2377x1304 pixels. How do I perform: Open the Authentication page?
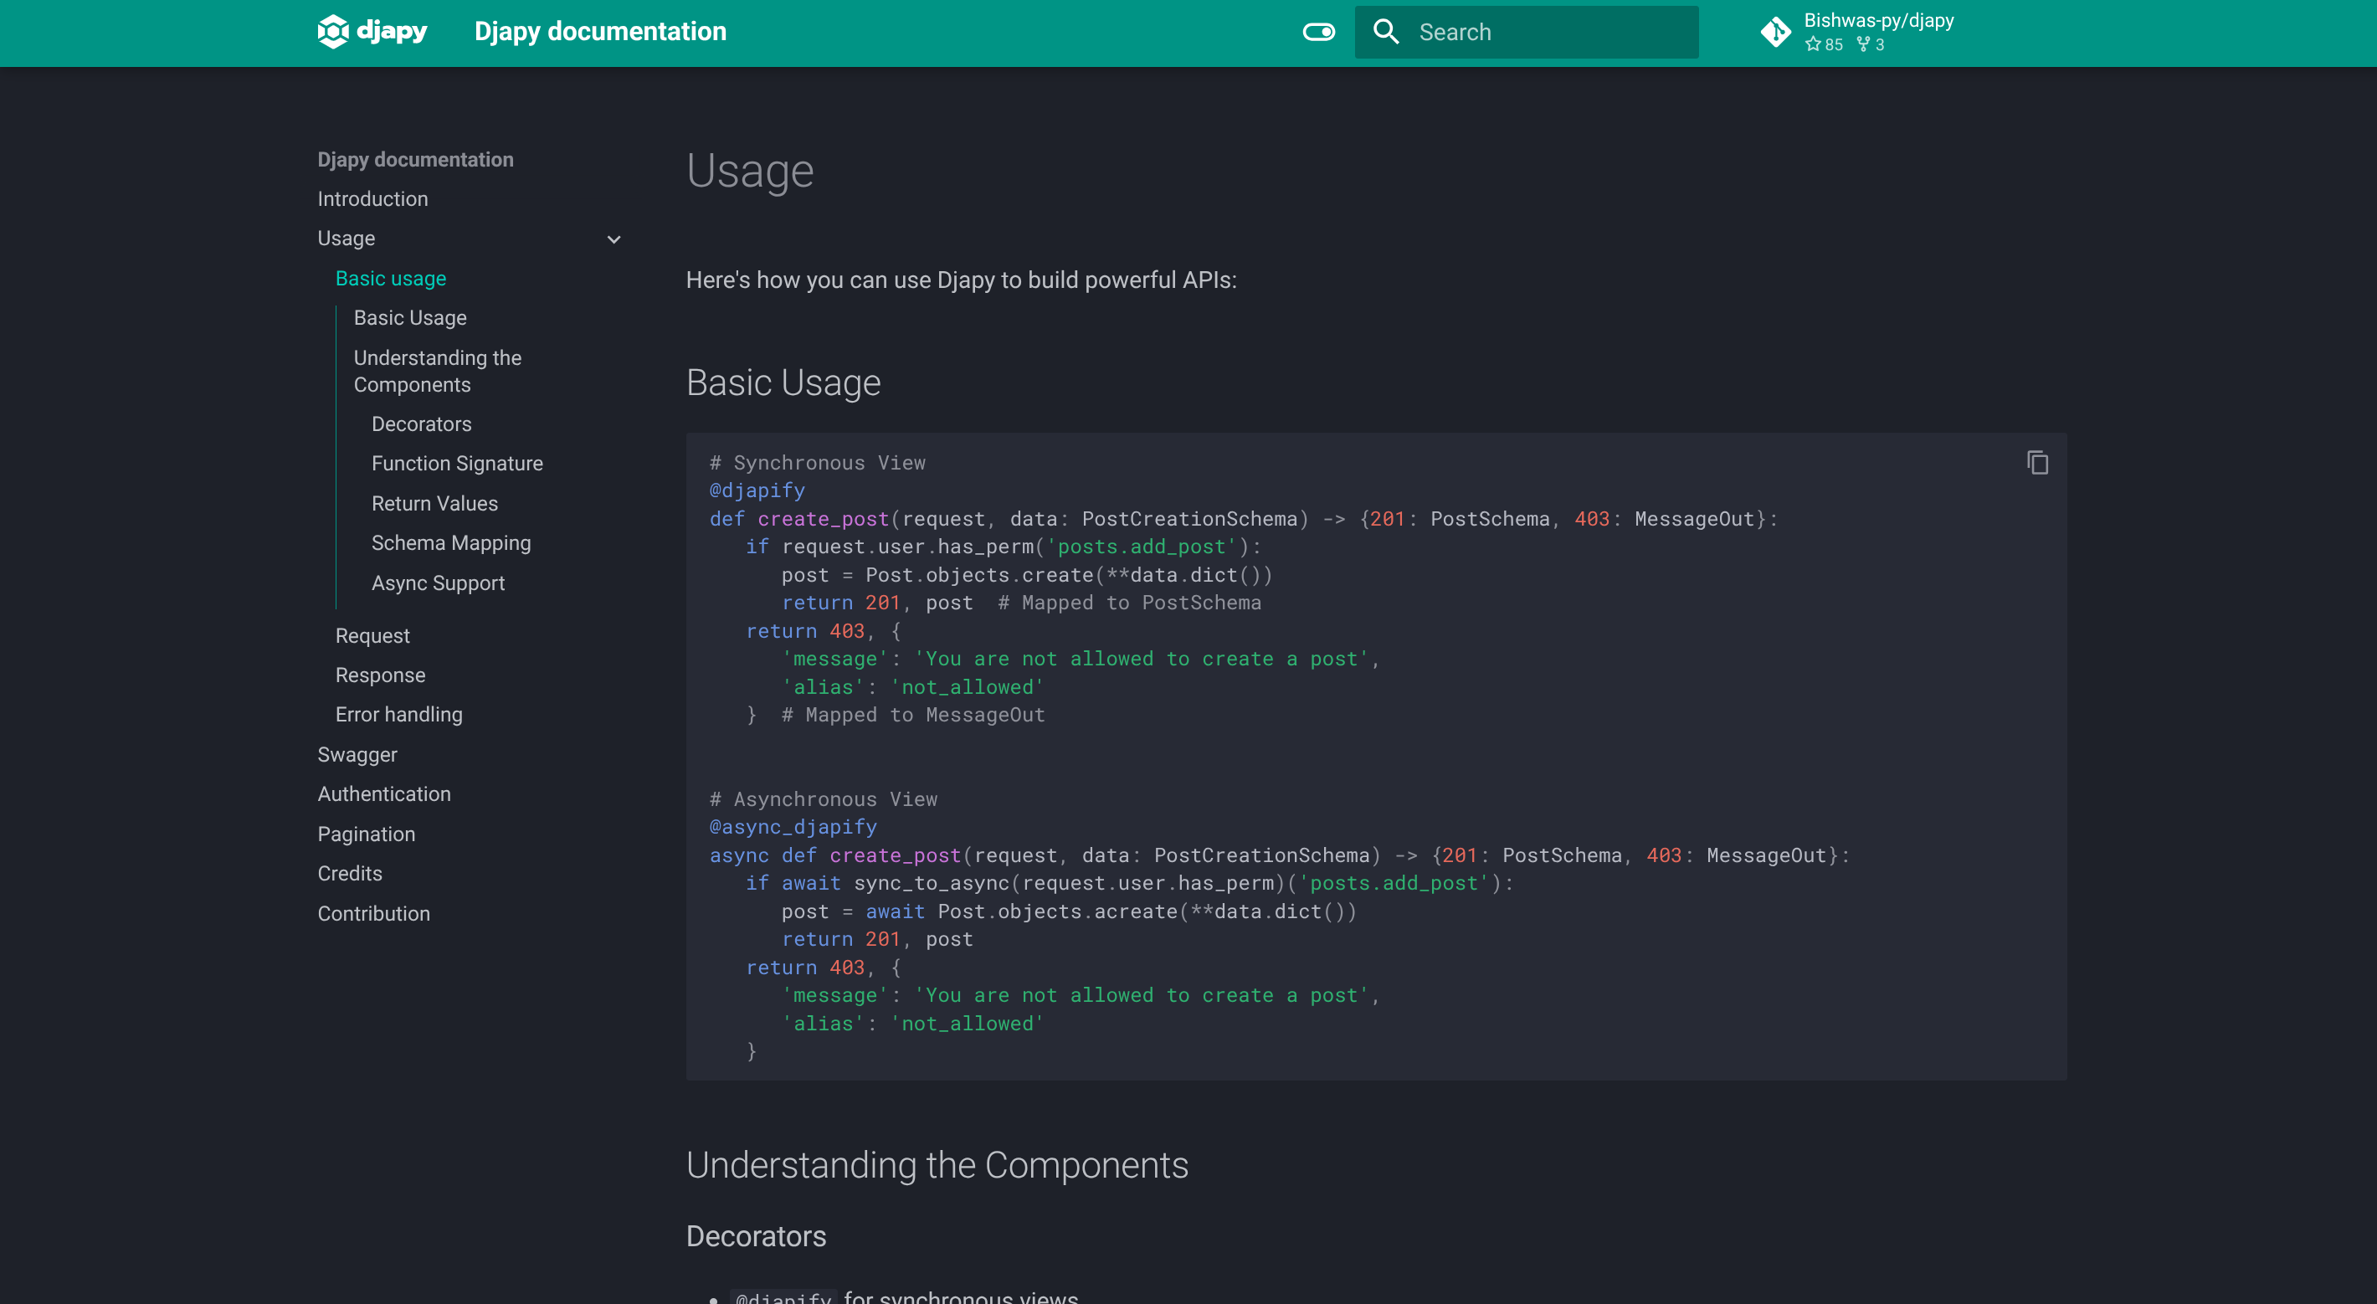coord(384,793)
